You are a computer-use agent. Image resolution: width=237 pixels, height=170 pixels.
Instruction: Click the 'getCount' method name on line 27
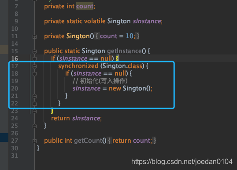pos(88,141)
